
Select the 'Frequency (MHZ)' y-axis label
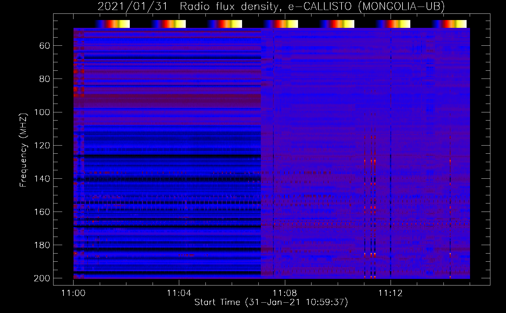[x=23, y=150]
